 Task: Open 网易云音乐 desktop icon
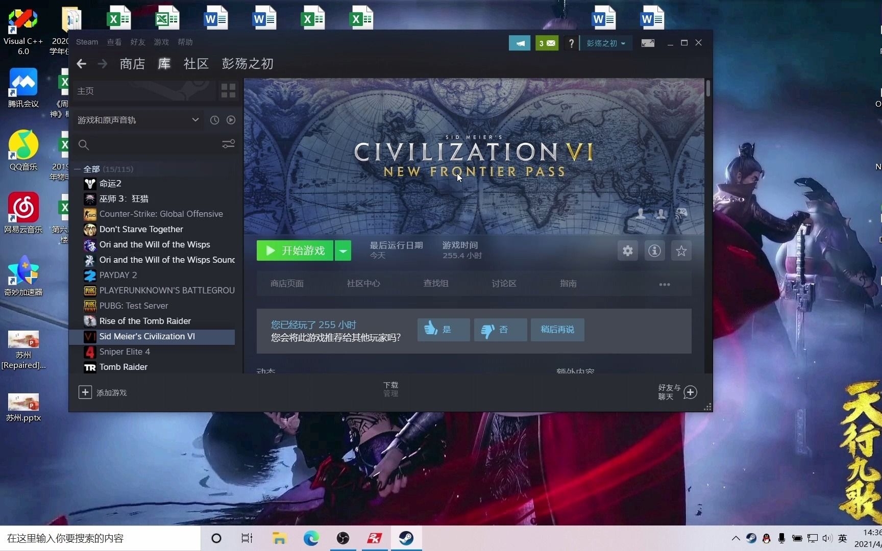tap(23, 213)
